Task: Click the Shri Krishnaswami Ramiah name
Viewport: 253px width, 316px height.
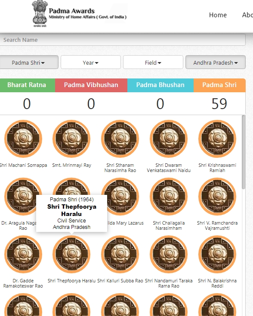Action: [x=217, y=168]
